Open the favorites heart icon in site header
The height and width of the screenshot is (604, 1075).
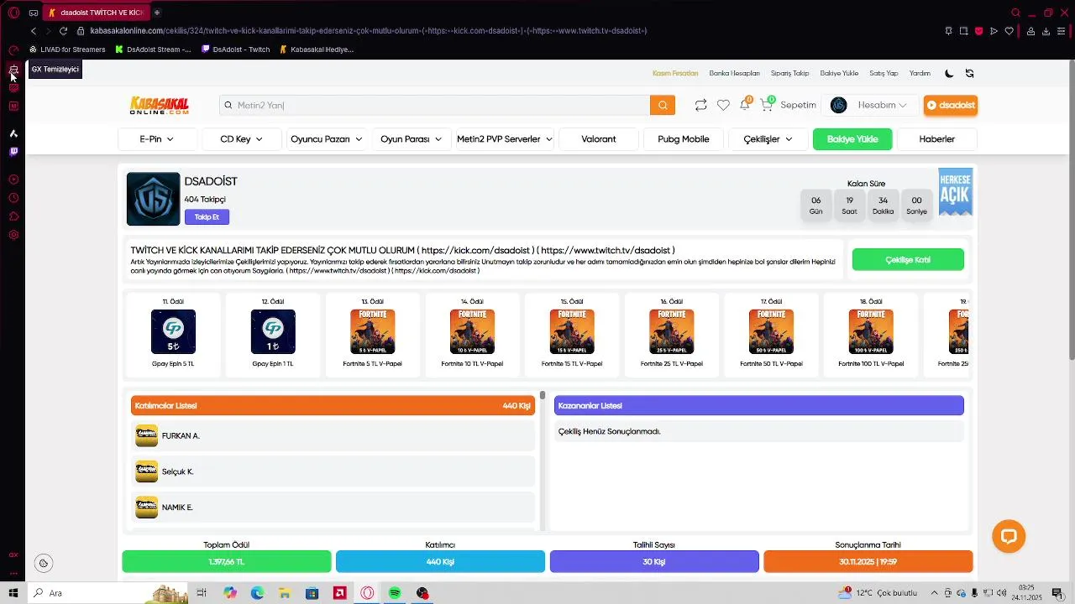(723, 105)
